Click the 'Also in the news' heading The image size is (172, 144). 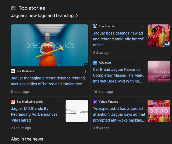tap(27, 139)
